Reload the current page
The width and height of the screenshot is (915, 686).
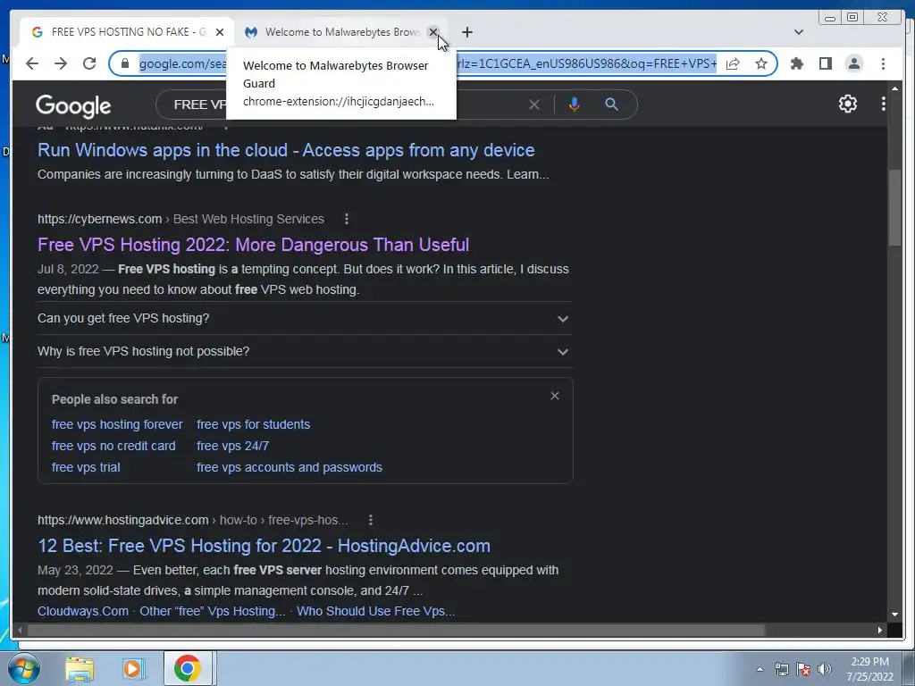point(89,63)
